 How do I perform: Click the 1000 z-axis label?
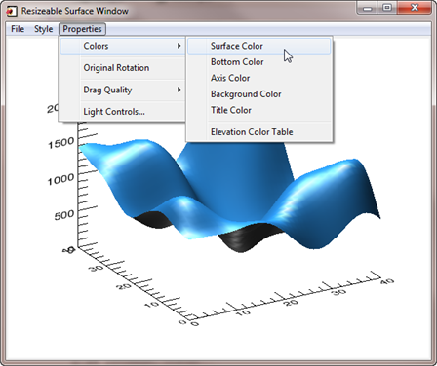click(61, 179)
